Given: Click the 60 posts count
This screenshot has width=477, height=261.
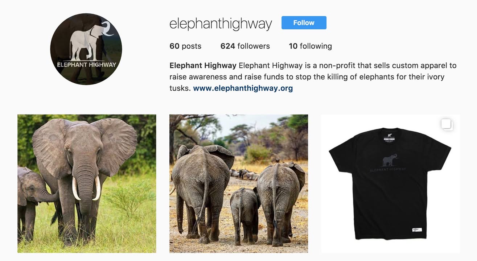Looking at the screenshot, I should [185, 46].
